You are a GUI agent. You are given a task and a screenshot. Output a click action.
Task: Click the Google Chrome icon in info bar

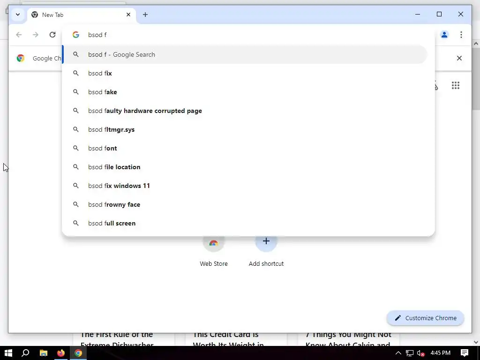pos(21,58)
